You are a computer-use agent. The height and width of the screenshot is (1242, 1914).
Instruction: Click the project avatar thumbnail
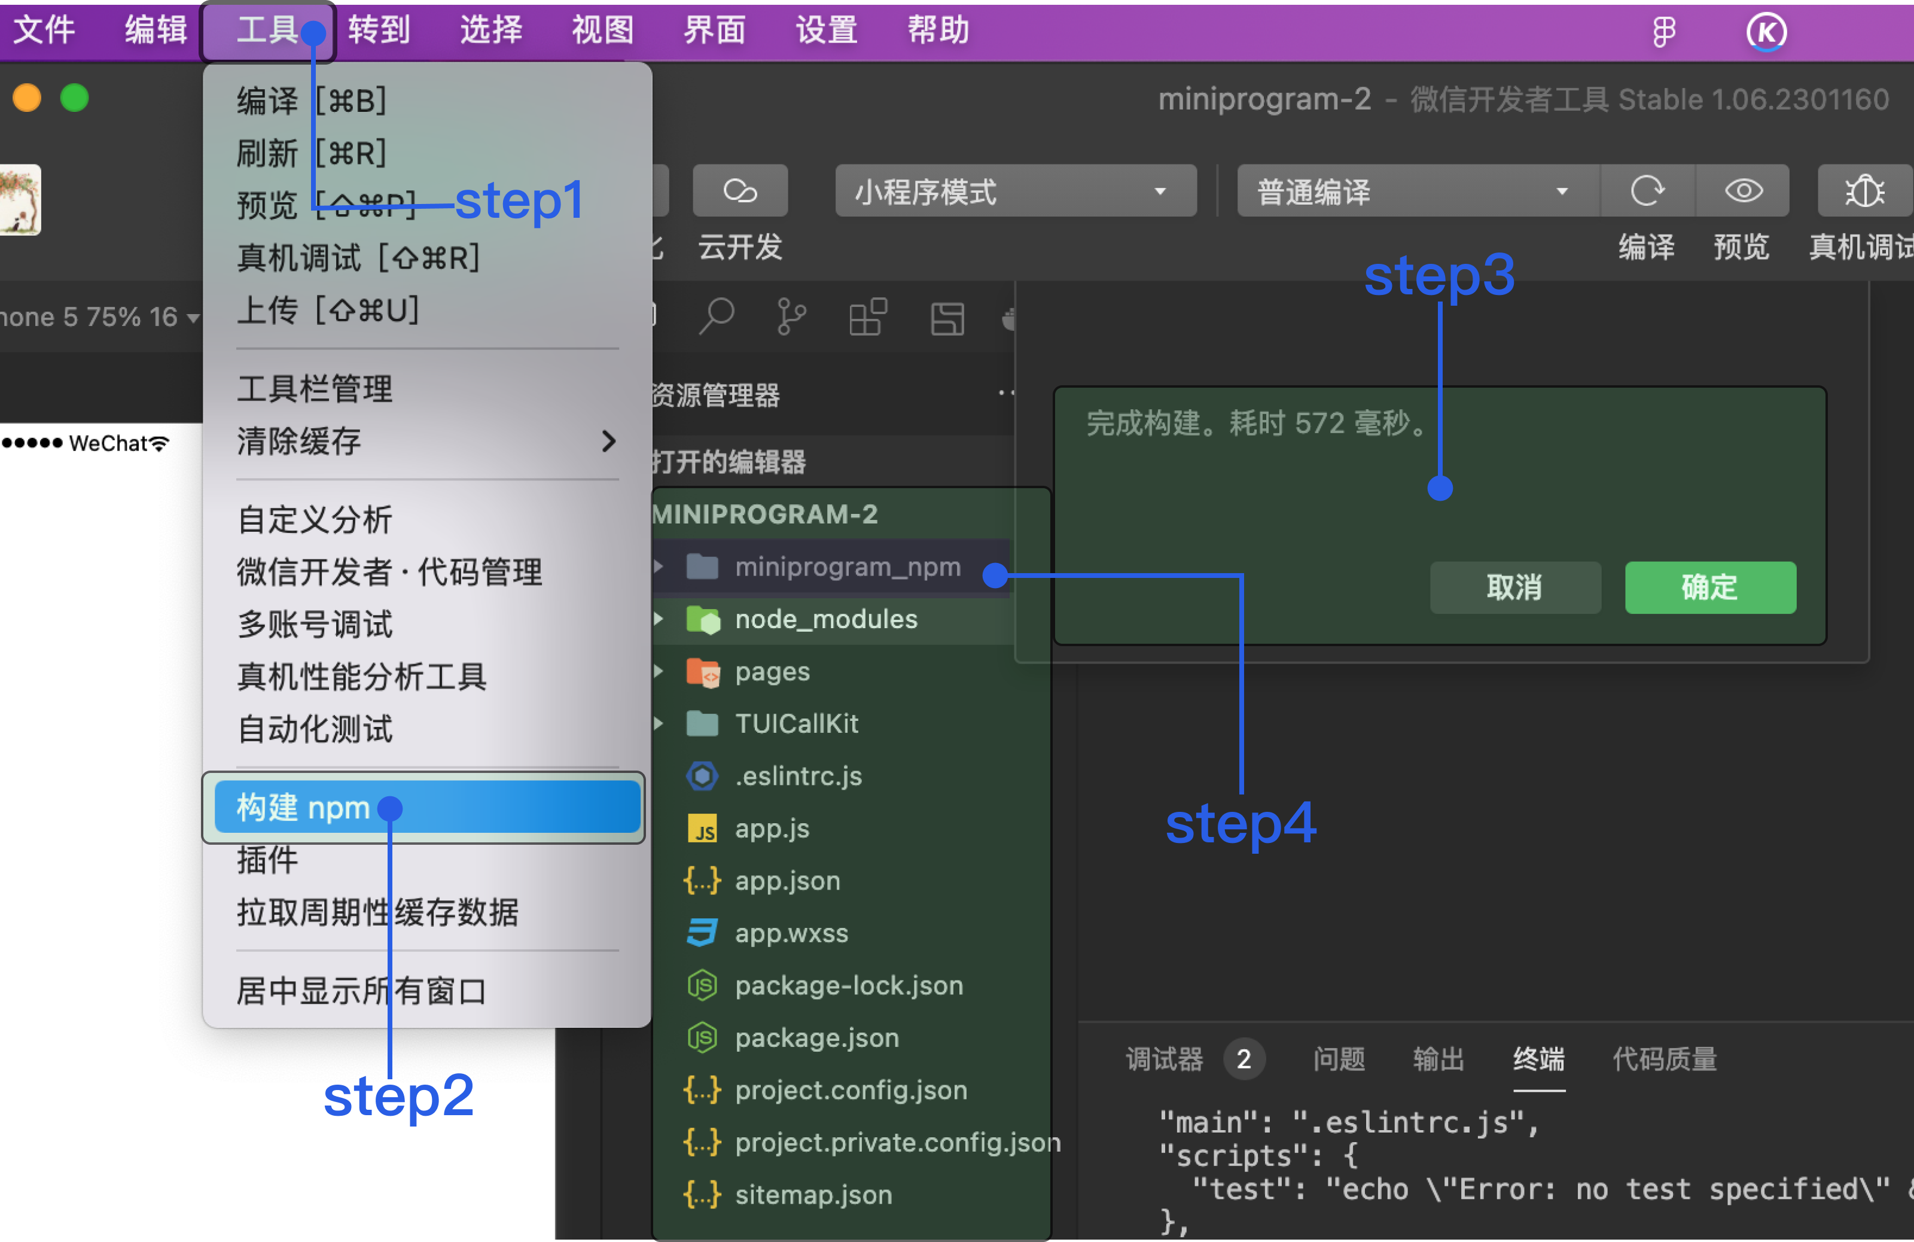click(19, 199)
